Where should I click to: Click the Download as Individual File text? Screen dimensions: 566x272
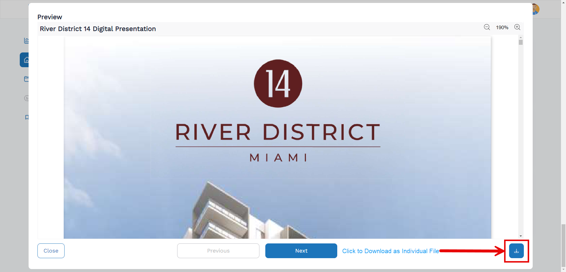click(x=391, y=251)
